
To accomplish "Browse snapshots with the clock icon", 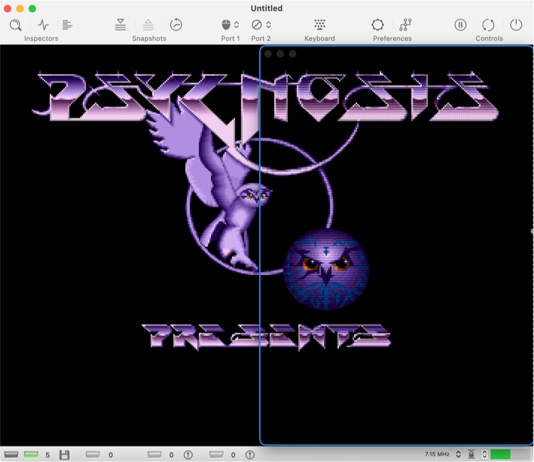I will [176, 25].
